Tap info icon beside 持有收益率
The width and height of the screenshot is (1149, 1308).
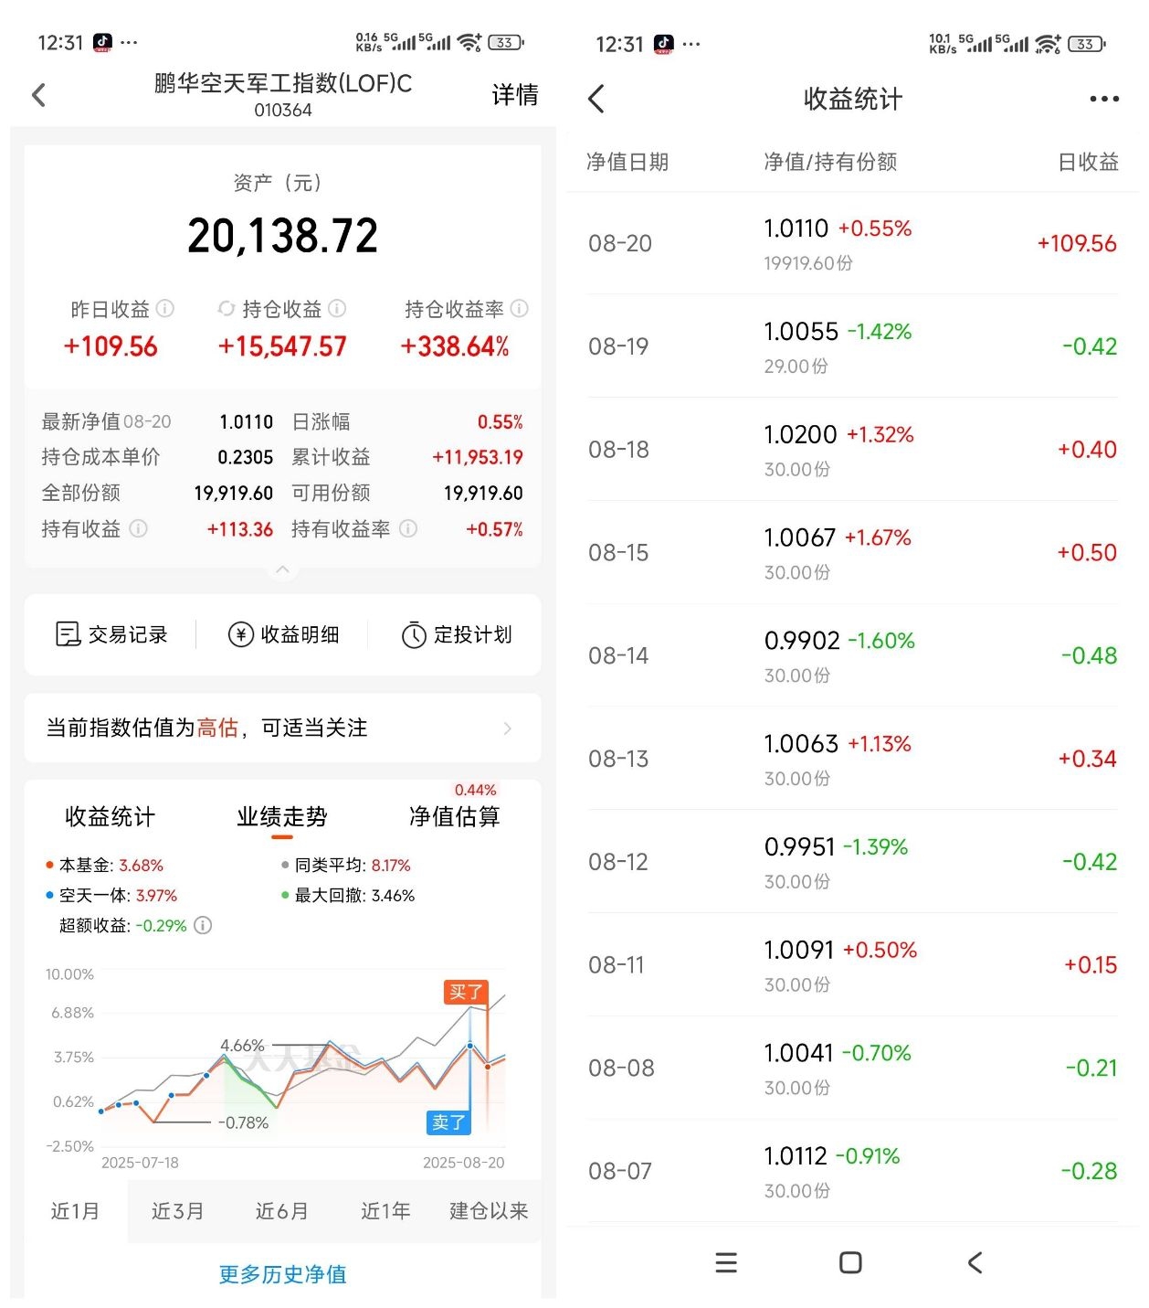[409, 528]
